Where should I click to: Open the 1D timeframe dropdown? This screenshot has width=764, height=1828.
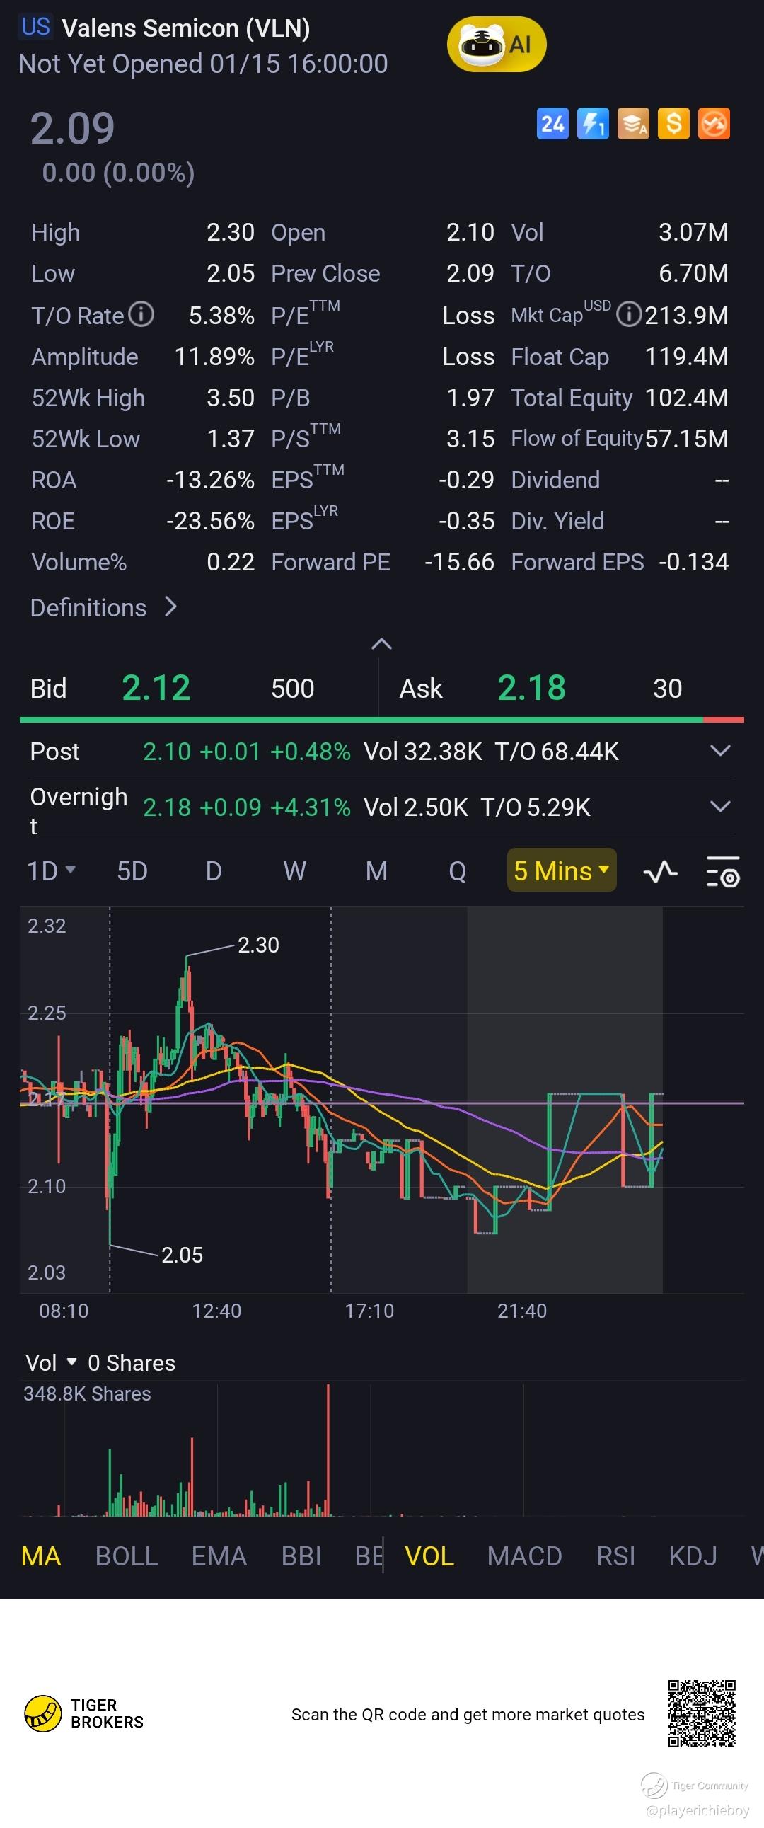51,870
